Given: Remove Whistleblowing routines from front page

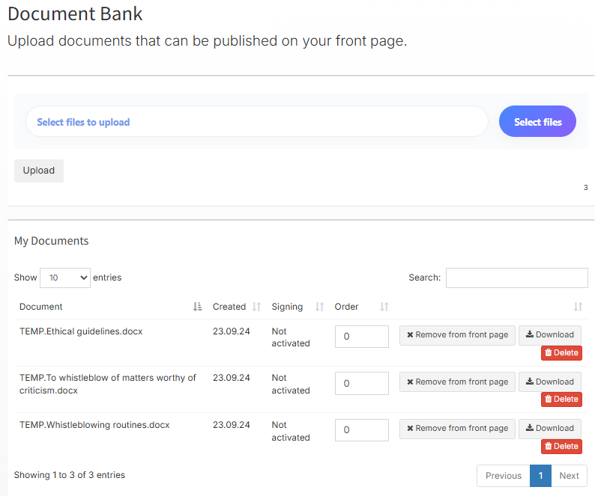Looking at the screenshot, I should tap(457, 429).
